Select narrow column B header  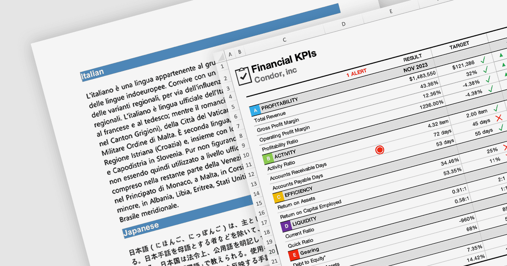pyautogui.click(x=240, y=52)
